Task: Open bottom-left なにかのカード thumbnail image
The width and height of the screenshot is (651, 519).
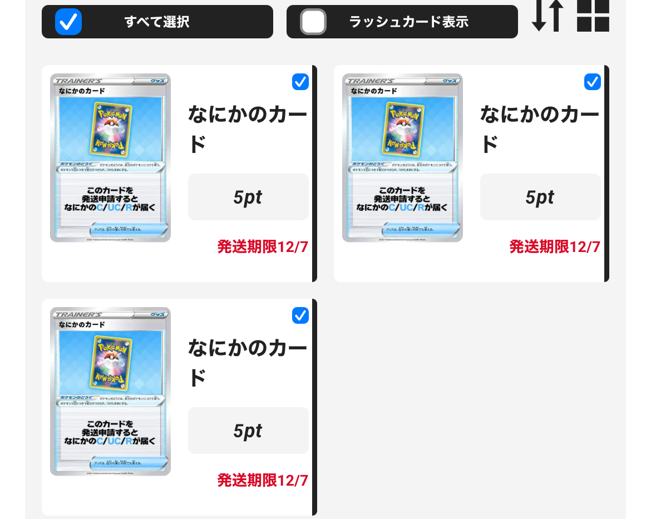Action: point(110,392)
